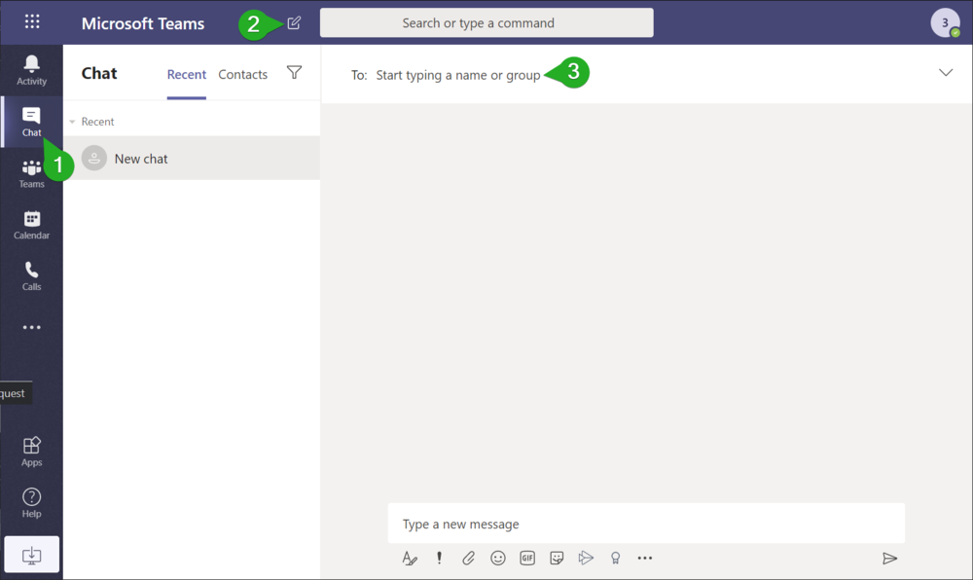Go to Teams in the left rail
Viewport: 973px width, 580px height.
(32, 173)
